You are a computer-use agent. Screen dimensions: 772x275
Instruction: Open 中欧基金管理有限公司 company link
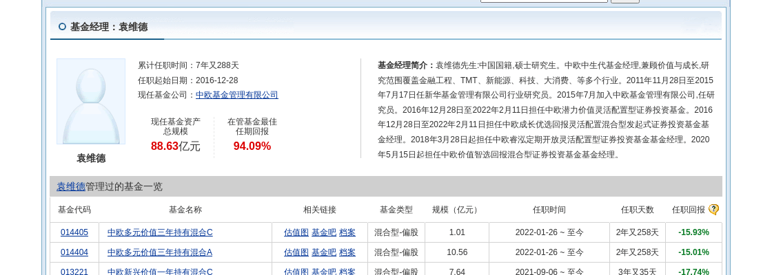[x=237, y=95]
